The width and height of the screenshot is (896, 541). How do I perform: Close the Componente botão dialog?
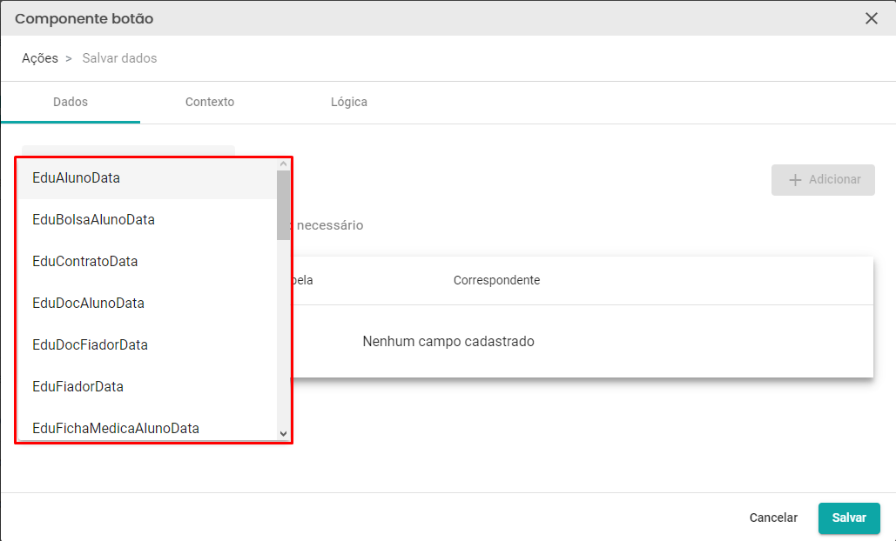(871, 18)
